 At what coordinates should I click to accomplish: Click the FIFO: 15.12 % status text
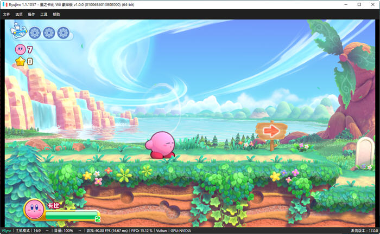pyautogui.click(x=142, y=231)
